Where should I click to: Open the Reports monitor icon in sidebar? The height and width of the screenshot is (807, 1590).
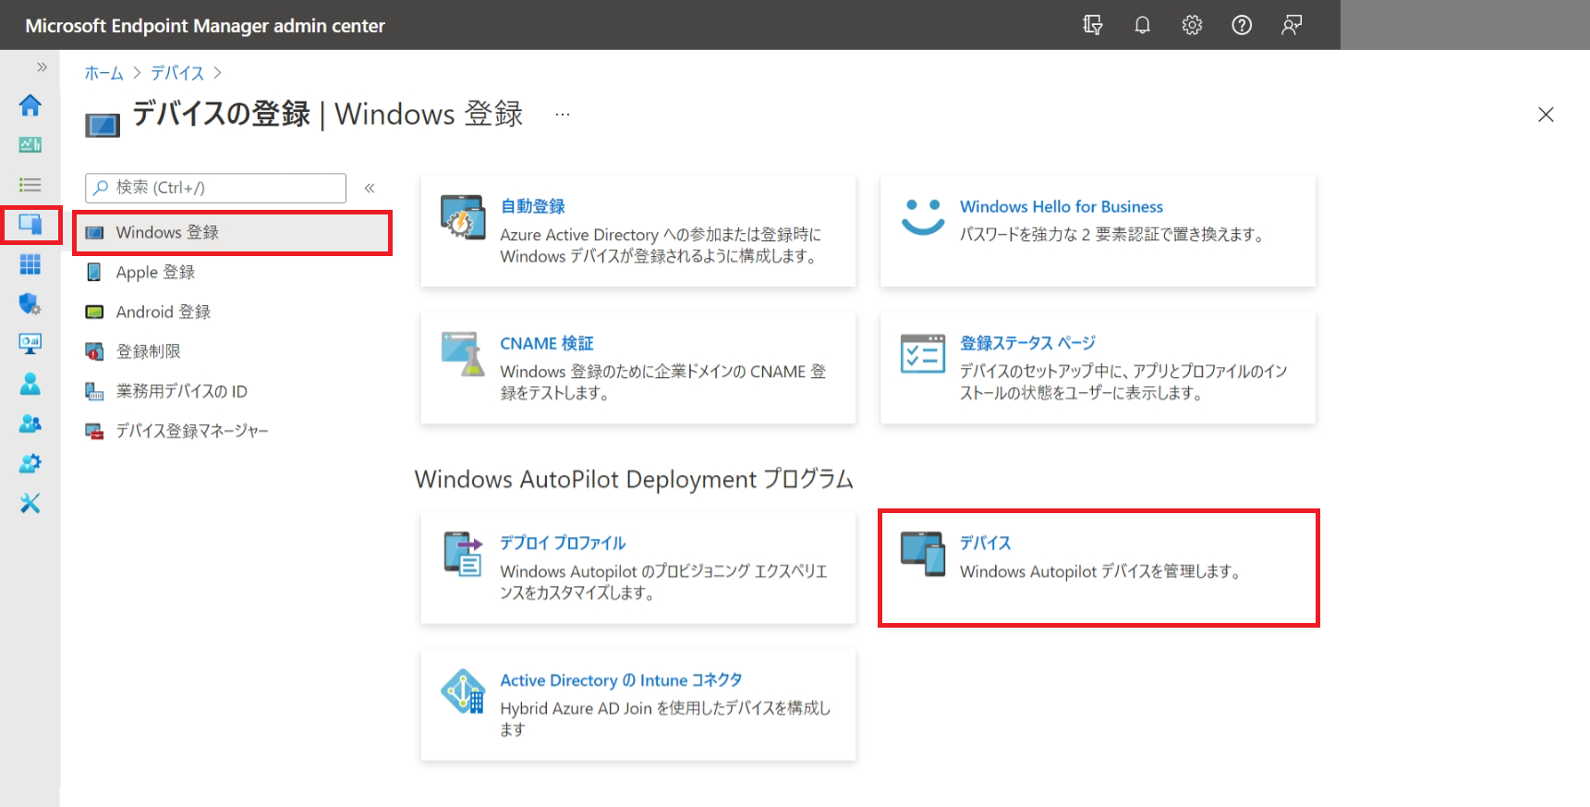click(x=30, y=344)
